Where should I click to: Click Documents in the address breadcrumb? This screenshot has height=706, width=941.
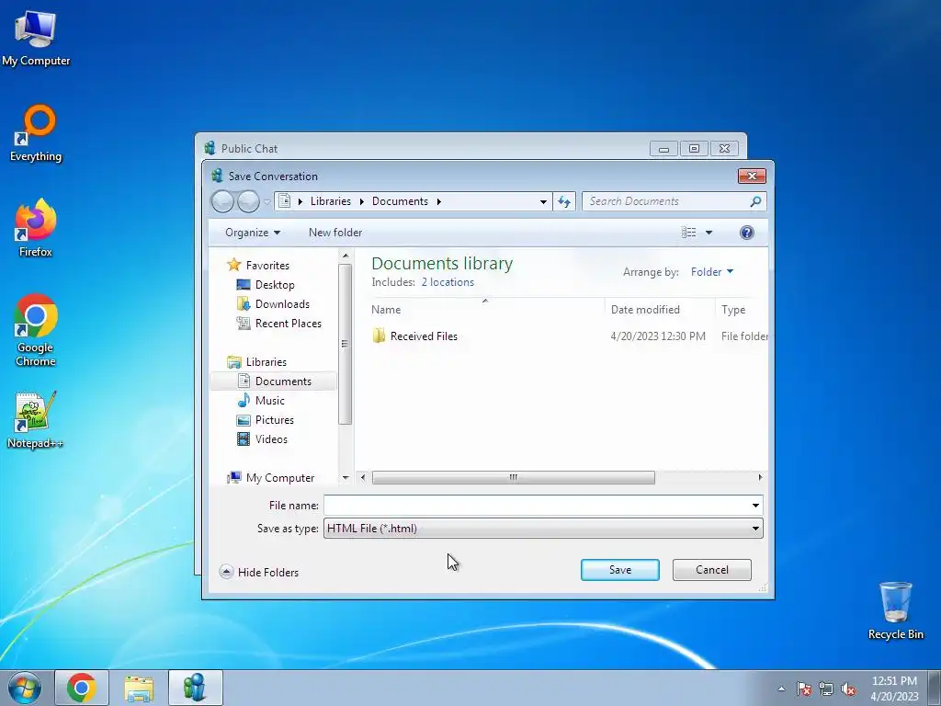pos(400,201)
